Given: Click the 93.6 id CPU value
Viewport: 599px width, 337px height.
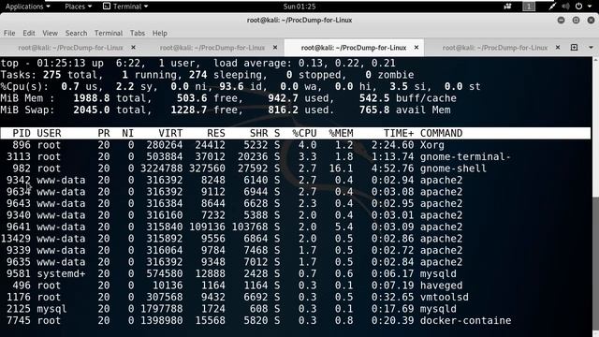Looking at the screenshot, I should [231, 87].
